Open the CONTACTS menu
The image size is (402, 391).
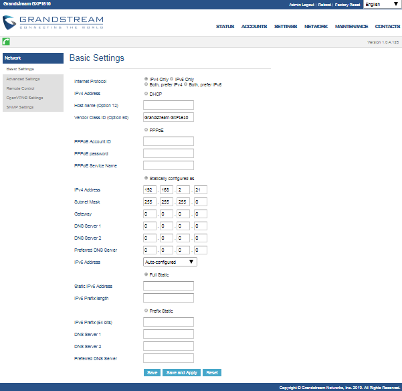pos(387,26)
